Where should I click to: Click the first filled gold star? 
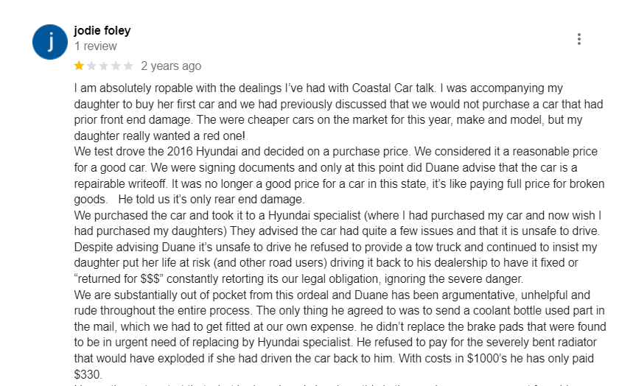(79, 66)
